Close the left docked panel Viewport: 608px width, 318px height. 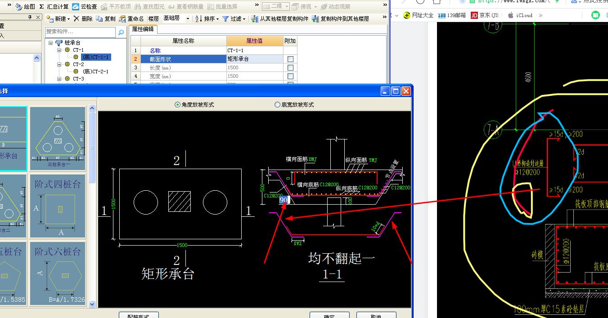click(x=38, y=18)
